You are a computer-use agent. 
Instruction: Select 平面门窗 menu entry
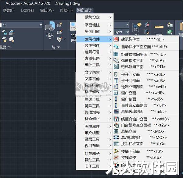[x=94, y=31]
